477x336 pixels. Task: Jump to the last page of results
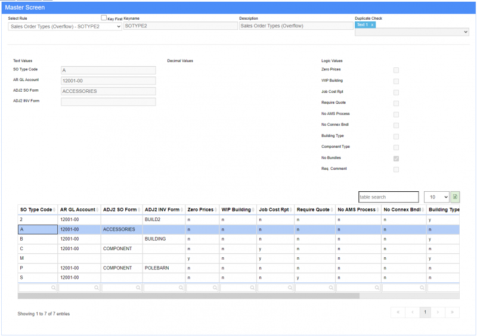(453, 312)
